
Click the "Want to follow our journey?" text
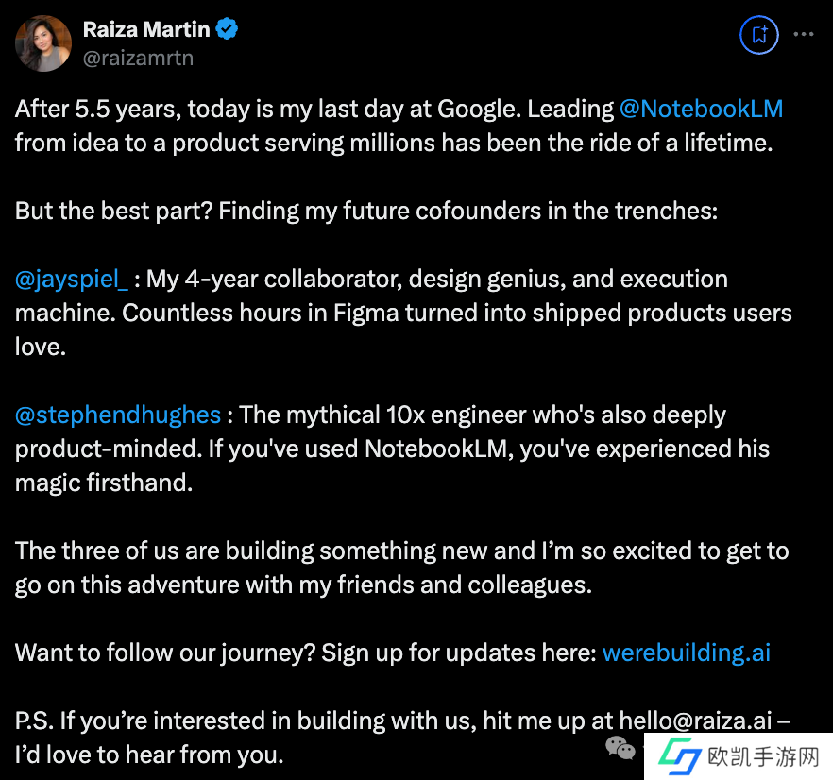[165, 652]
